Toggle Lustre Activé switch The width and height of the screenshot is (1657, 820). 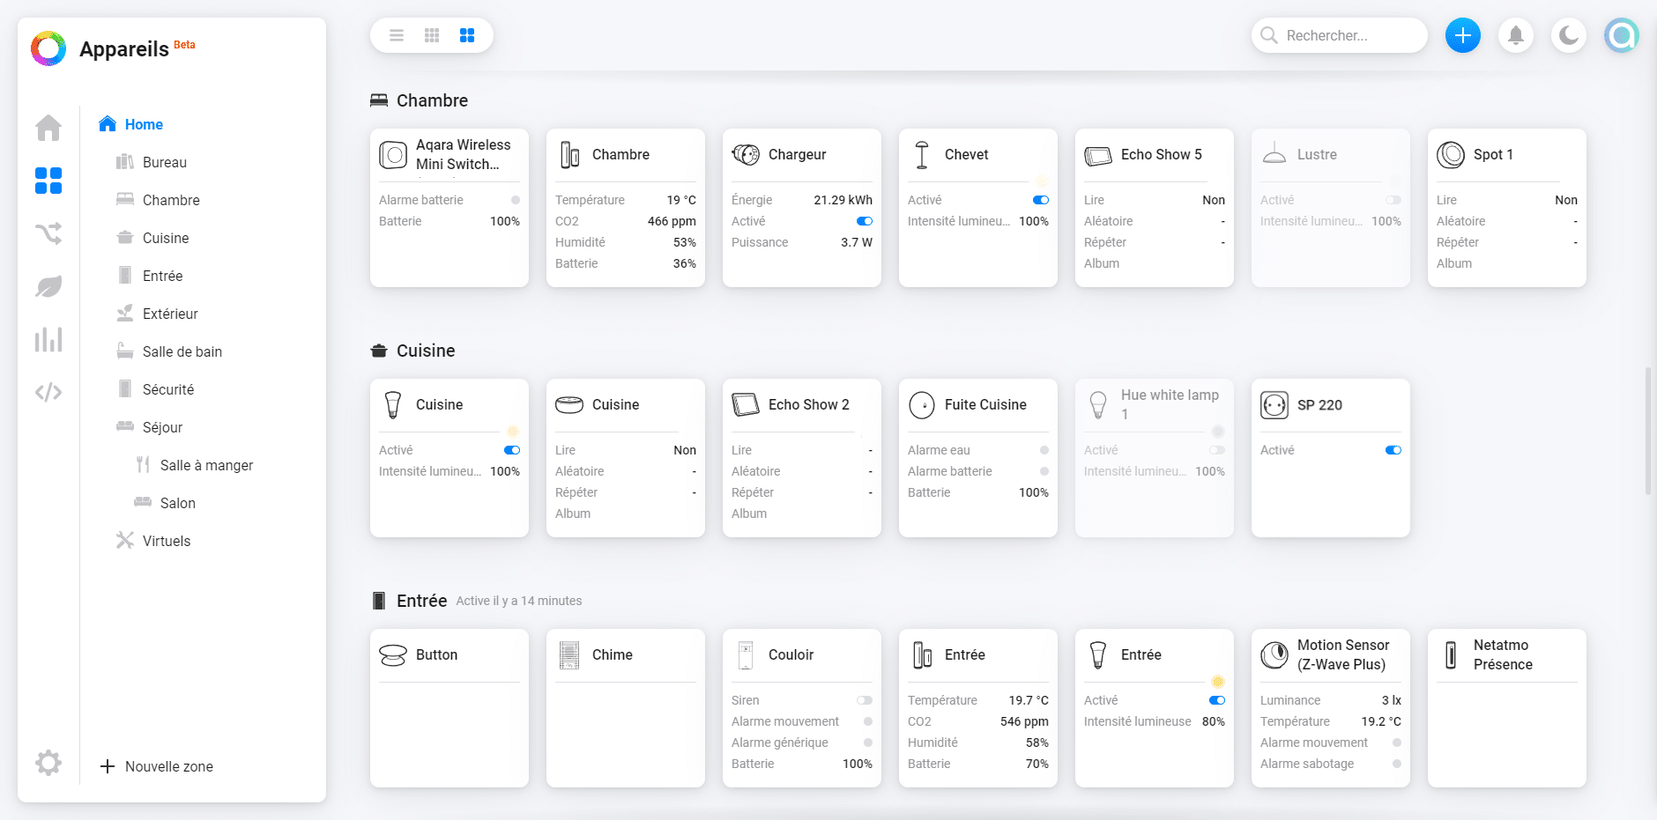click(1393, 200)
